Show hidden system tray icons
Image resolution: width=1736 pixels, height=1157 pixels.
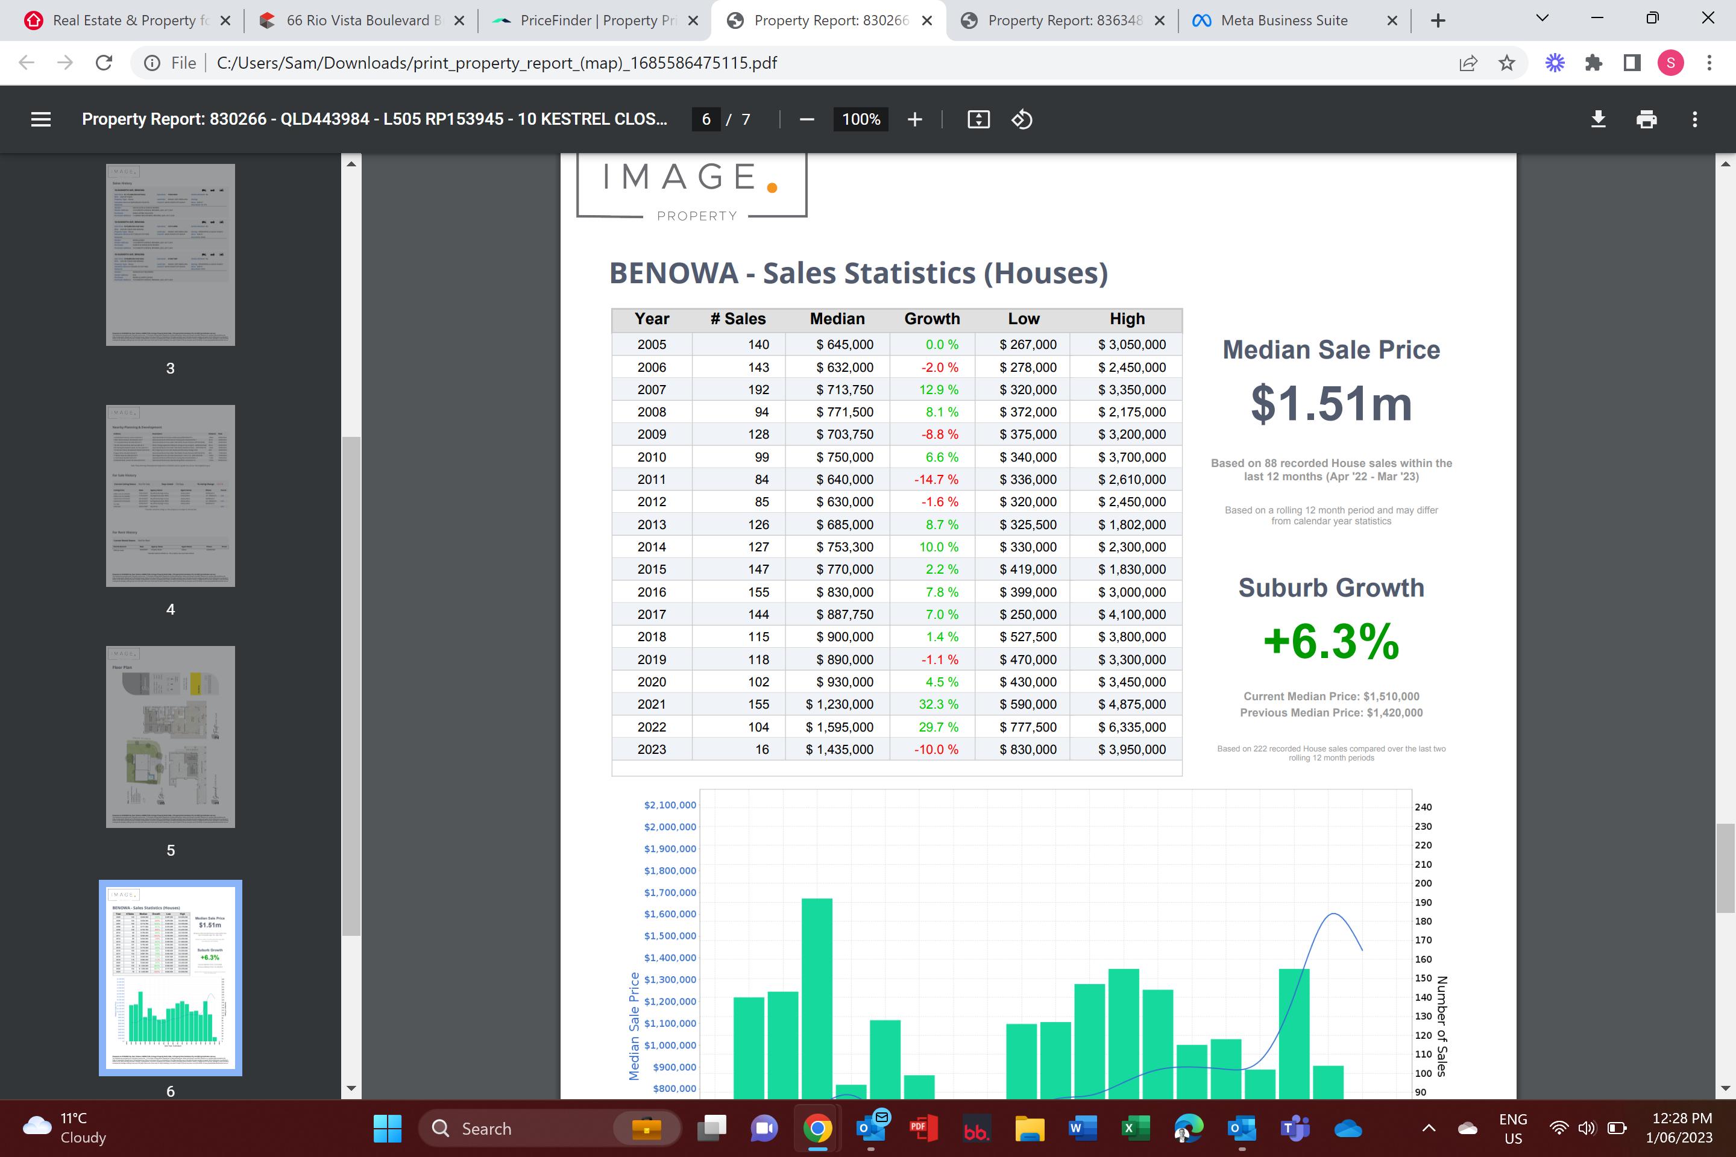1429,1127
